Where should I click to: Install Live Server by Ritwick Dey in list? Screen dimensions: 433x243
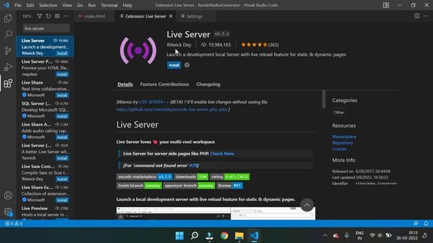(x=62, y=53)
